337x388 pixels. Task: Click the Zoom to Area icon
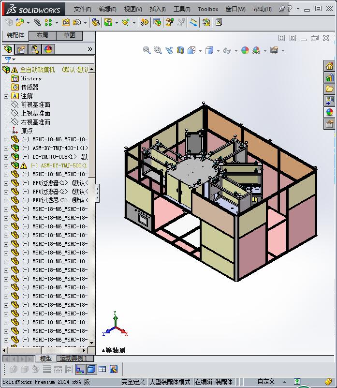(x=158, y=50)
